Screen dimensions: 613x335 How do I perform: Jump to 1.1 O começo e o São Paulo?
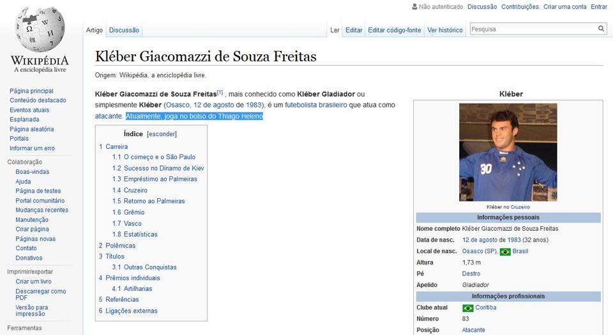pyautogui.click(x=154, y=157)
